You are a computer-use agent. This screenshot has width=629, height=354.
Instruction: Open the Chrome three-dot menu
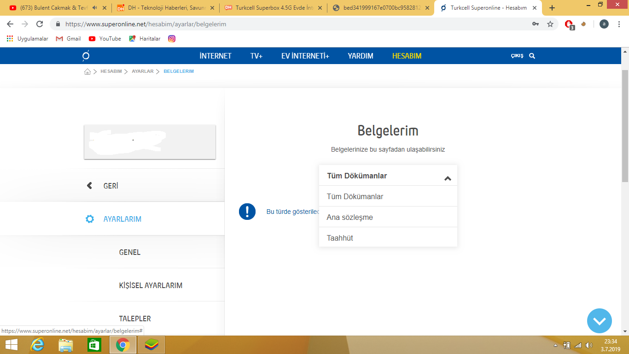(620, 24)
